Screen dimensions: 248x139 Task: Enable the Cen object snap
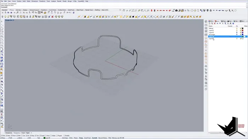(23, 135)
